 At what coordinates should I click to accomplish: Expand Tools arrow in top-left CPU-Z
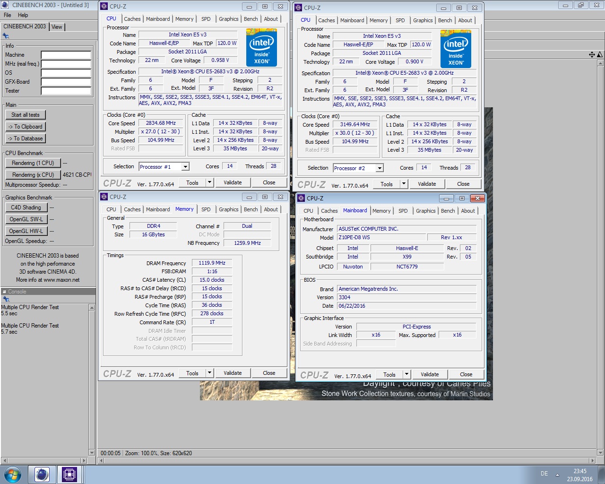pyautogui.click(x=209, y=182)
